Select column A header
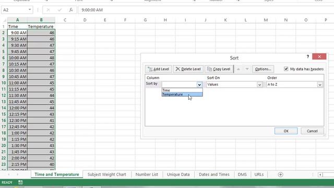Screen dimensions: 334x188 point(17,20)
